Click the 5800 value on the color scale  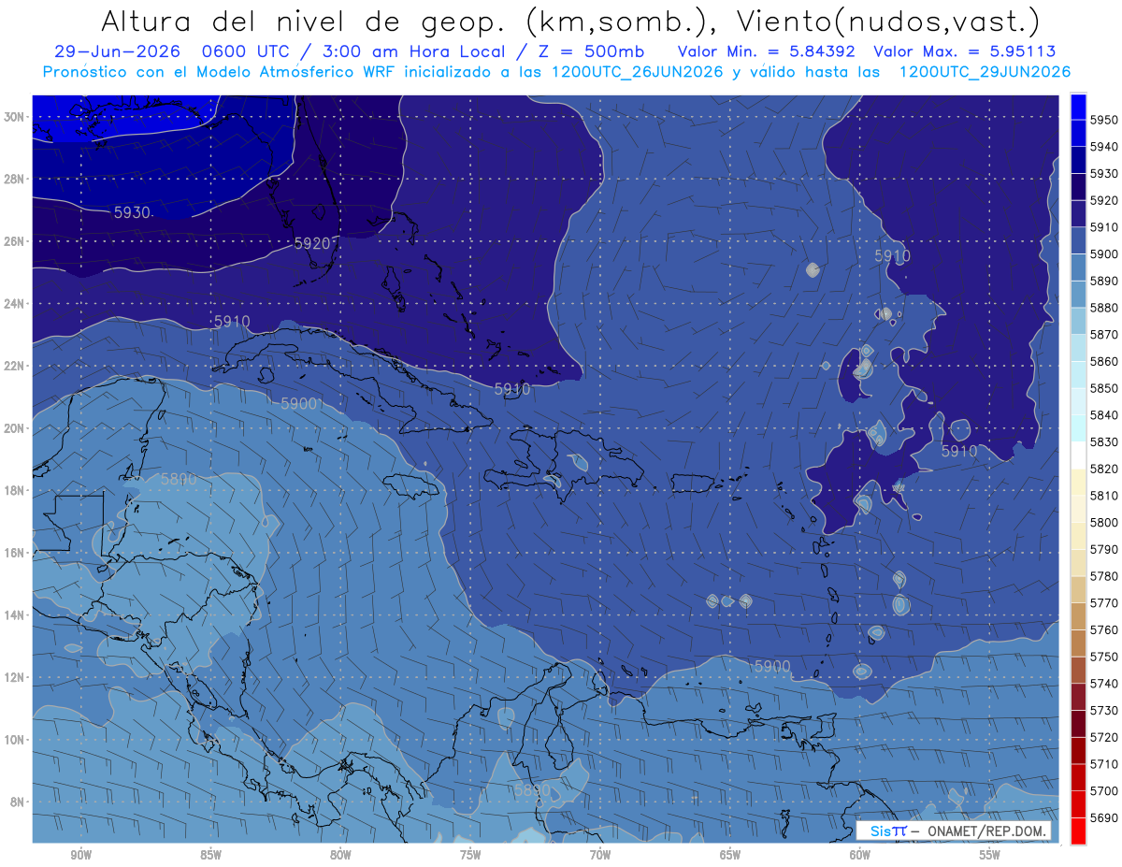tap(1104, 522)
